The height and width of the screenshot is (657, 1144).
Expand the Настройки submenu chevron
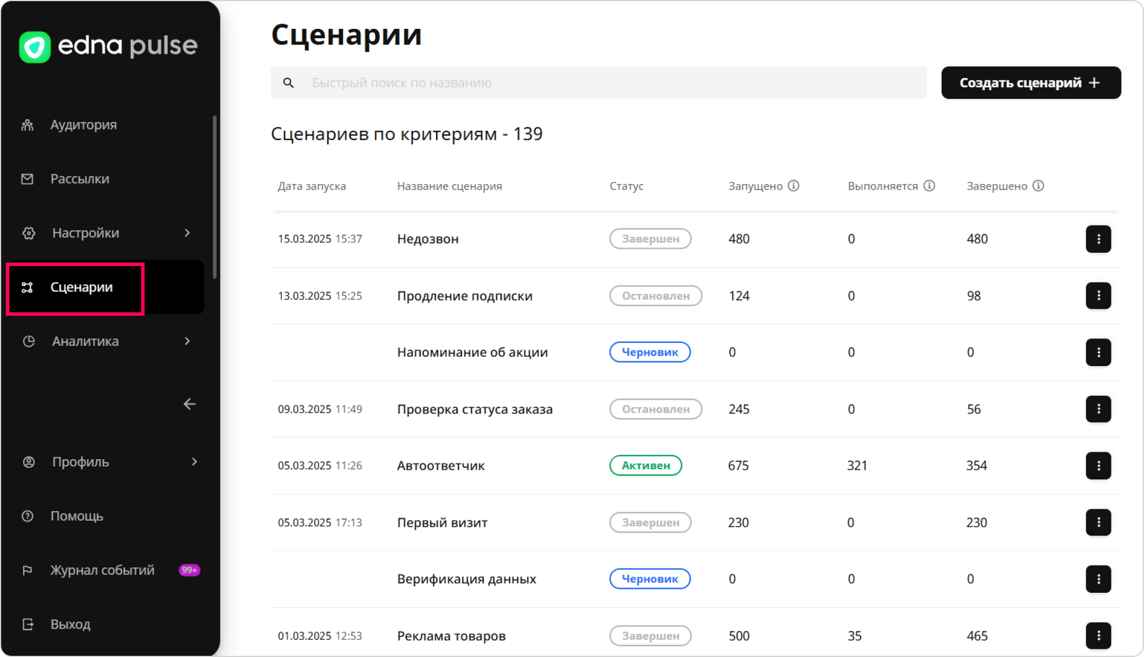point(187,232)
